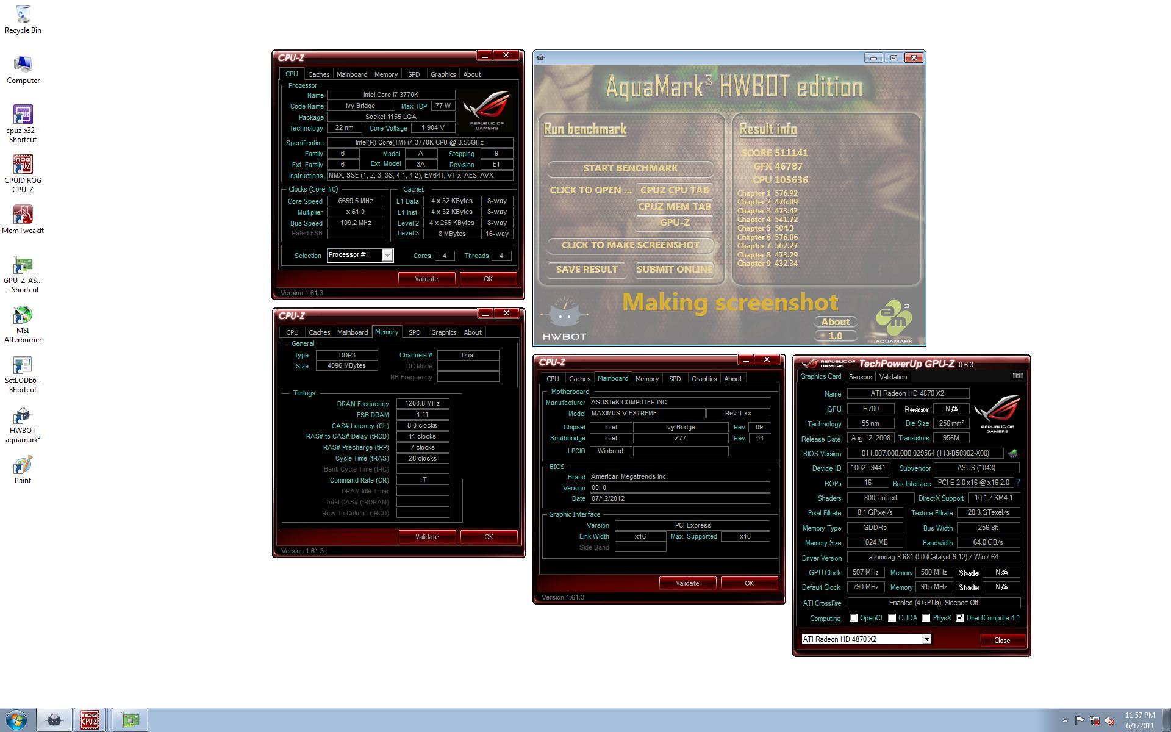Open About tab in Memory CPU-Z window
This screenshot has height=732, width=1171.
click(472, 332)
